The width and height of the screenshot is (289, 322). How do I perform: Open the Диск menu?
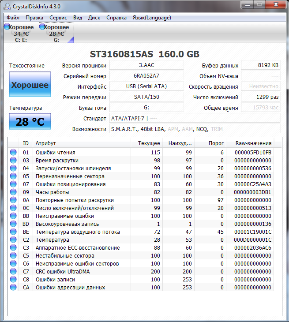pyautogui.click(x=94, y=18)
